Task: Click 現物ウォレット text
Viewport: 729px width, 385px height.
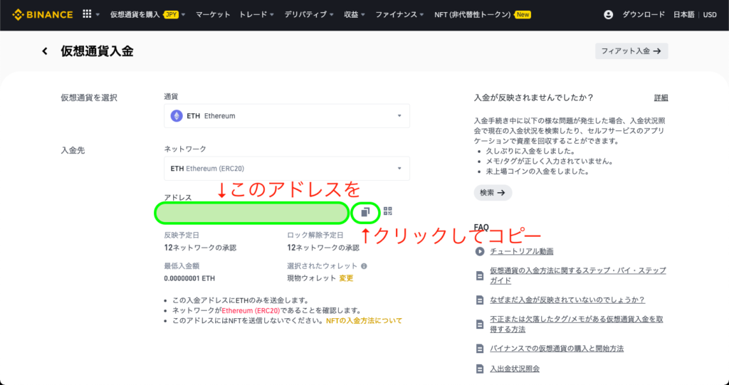Action: pyautogui.click(x=312, y=278)
